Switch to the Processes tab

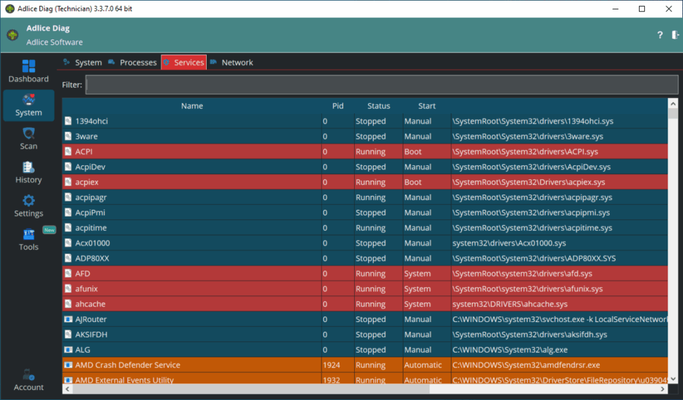click(137, 63)
